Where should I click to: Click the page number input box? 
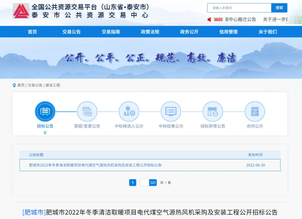pos(144,183)
